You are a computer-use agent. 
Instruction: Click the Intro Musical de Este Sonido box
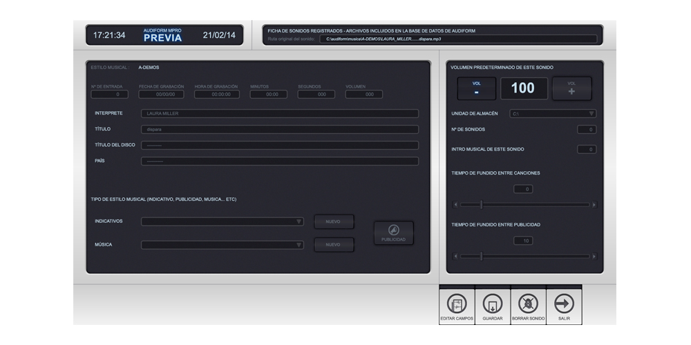587,149
